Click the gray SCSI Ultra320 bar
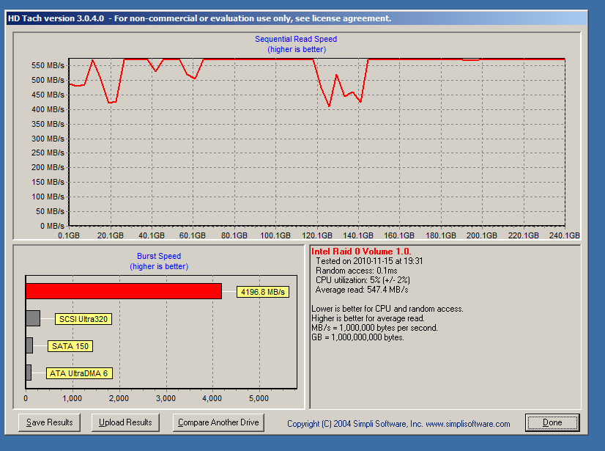The height and width of the screenshot is (451, 605). [x=33, y=318]
